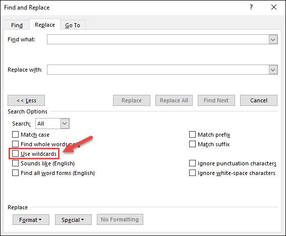Switch to the Find tab
The height and width of the screenshot is (236, 286).
click(x=17, y=25)
